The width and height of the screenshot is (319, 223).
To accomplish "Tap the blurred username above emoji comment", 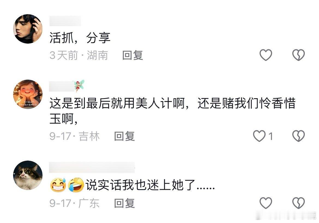I will pyautogui.click(x=92, y=167).
